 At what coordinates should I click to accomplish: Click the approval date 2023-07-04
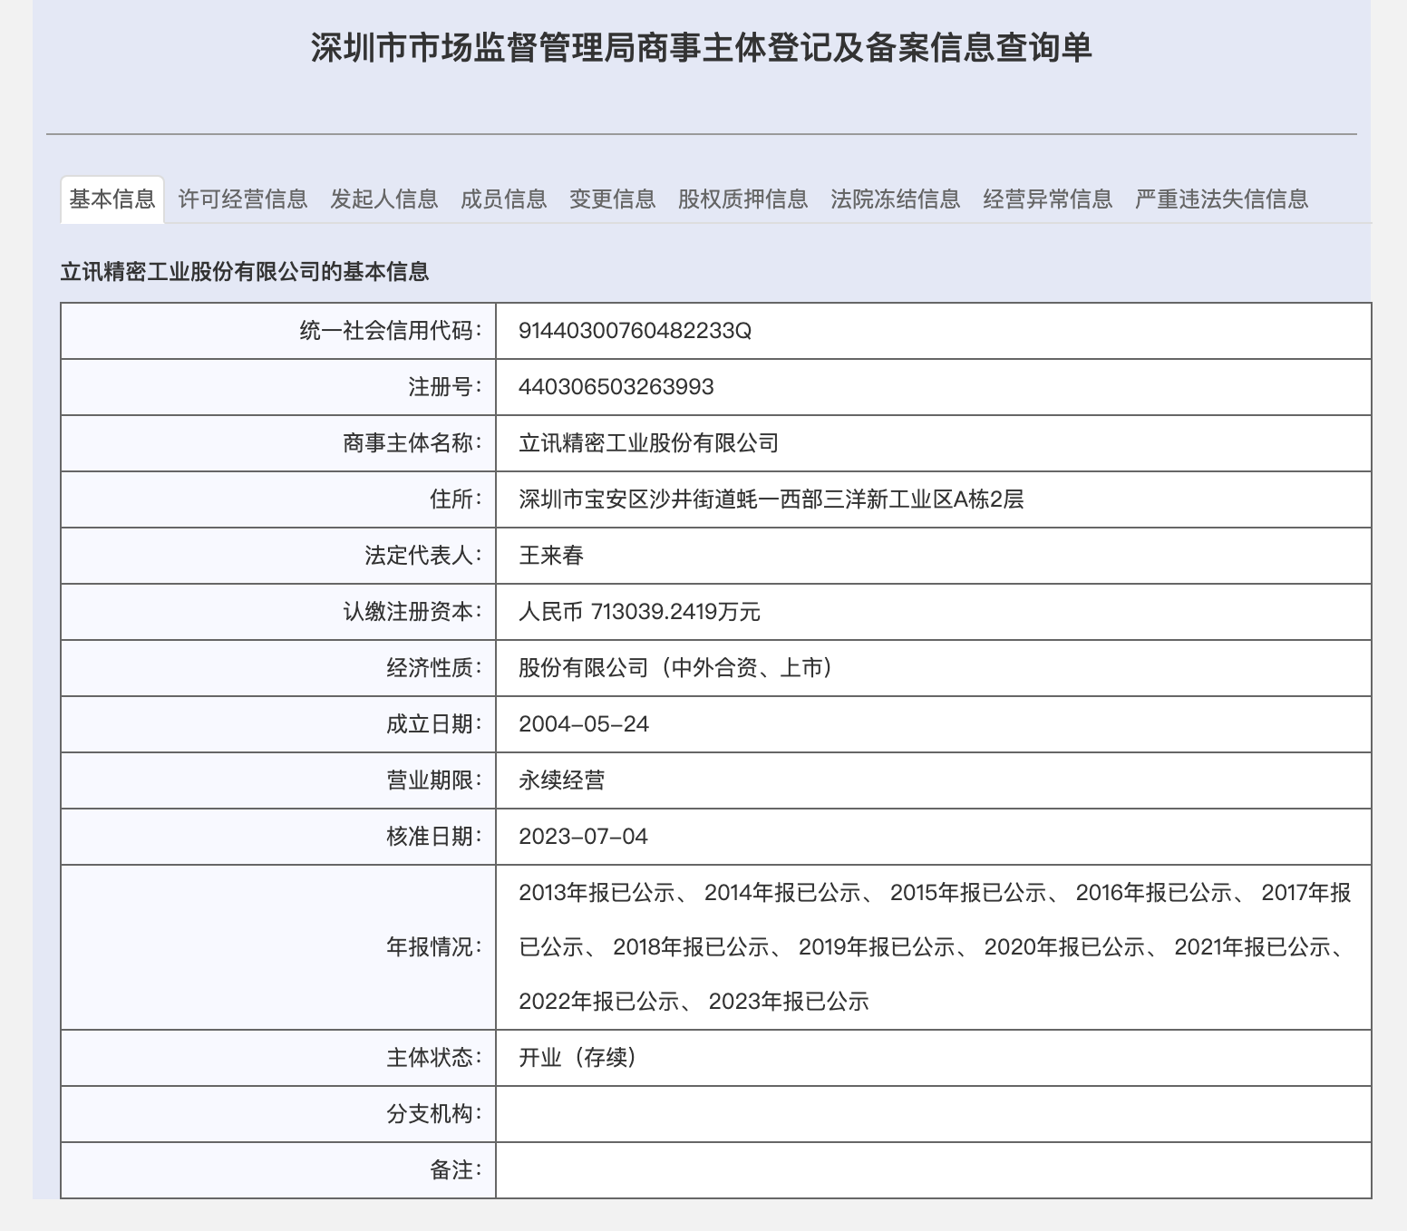(x=584, y=837)
